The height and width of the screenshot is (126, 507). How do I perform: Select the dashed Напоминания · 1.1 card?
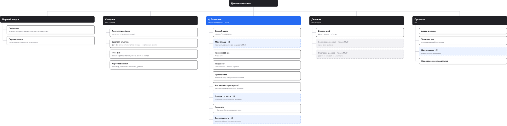[463, 51]
